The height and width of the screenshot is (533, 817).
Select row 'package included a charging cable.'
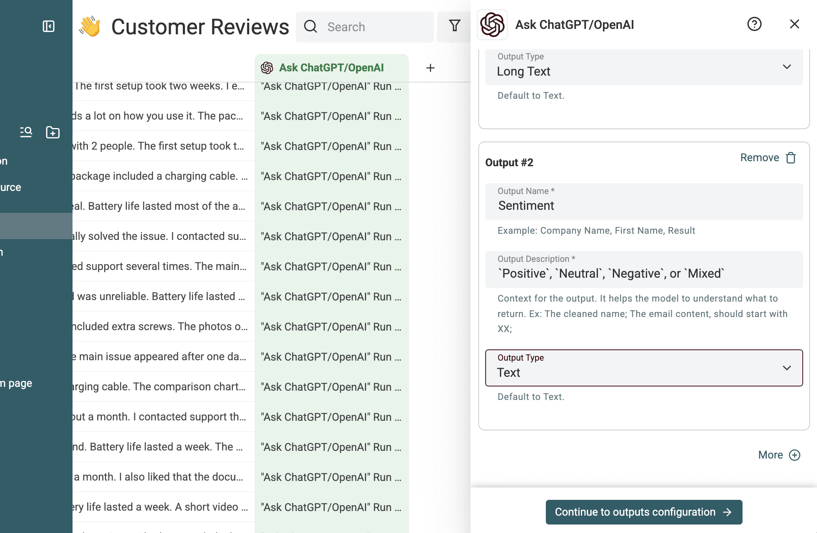164,176
